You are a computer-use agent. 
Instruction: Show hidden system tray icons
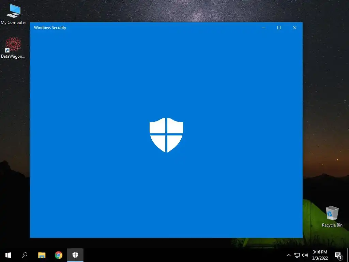(288, 255)
